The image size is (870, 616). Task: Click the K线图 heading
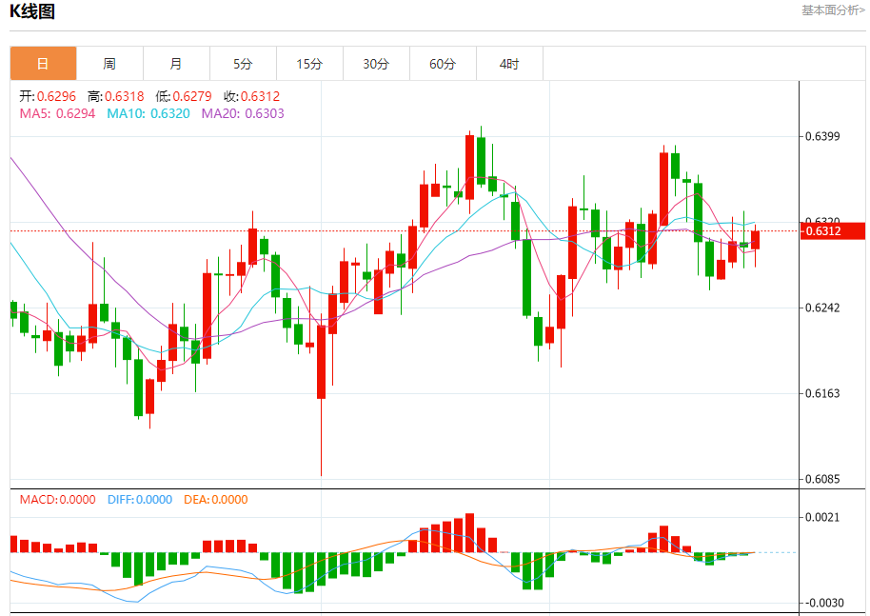coord(32,11)
